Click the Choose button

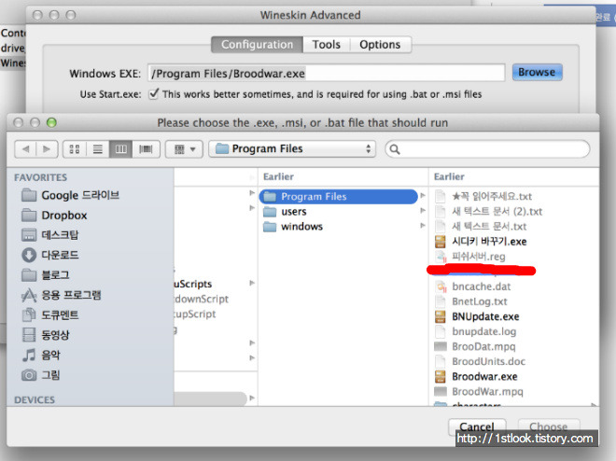click(x=549, y=426)
